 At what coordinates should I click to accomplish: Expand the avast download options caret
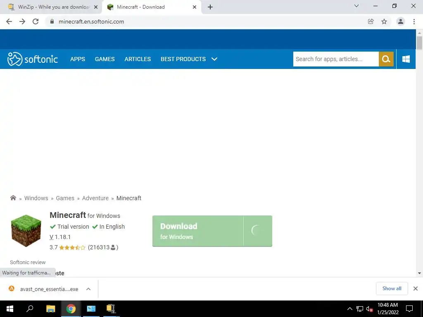(x=88, y=289)
